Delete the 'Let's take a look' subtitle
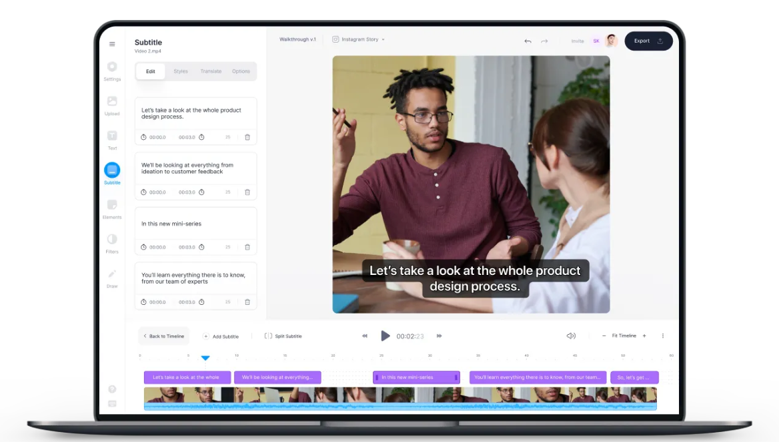The width and height of the screenshot is (779, 442). [x=247, y=137]
